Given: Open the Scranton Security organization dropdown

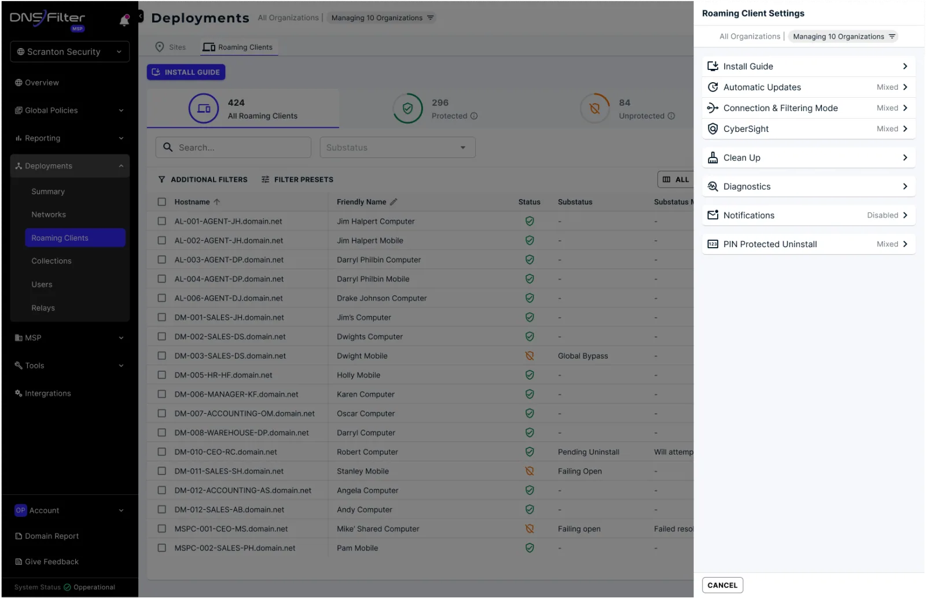Looking at the screenshot, I should 69,52.
